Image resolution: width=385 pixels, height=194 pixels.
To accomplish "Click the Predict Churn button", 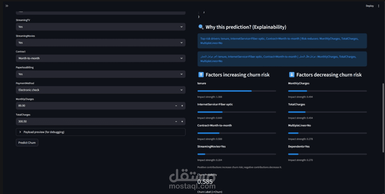I will click(27, 143).
